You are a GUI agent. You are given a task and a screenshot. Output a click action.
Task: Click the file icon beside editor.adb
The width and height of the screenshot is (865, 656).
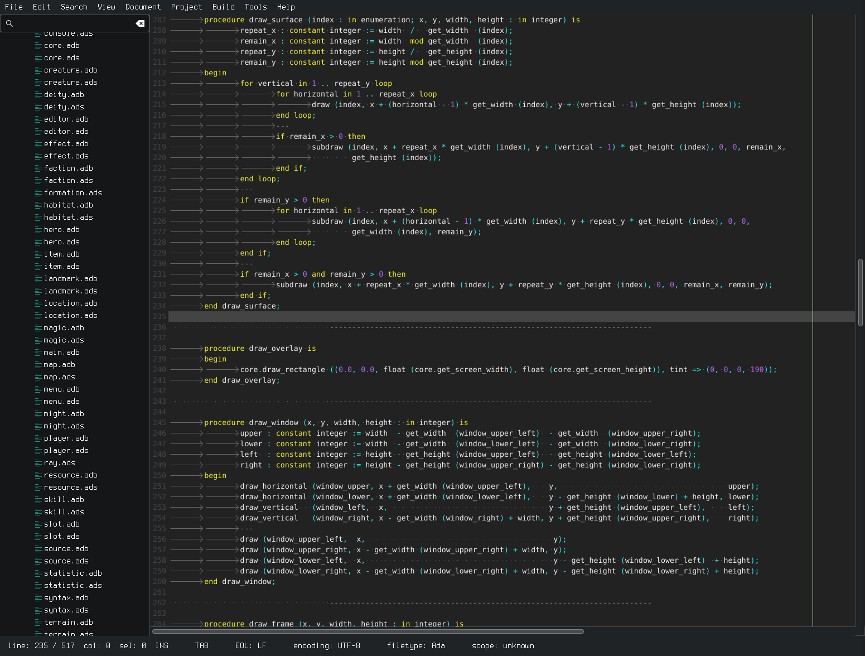[38, 119]
